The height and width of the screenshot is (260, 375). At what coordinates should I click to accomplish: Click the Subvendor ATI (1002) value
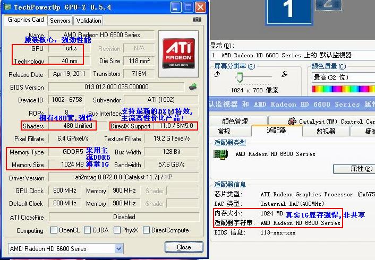coord(161,100)
